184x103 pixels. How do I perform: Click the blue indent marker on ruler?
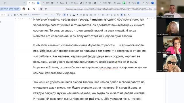pyautogui.click(x=33, y=18)
